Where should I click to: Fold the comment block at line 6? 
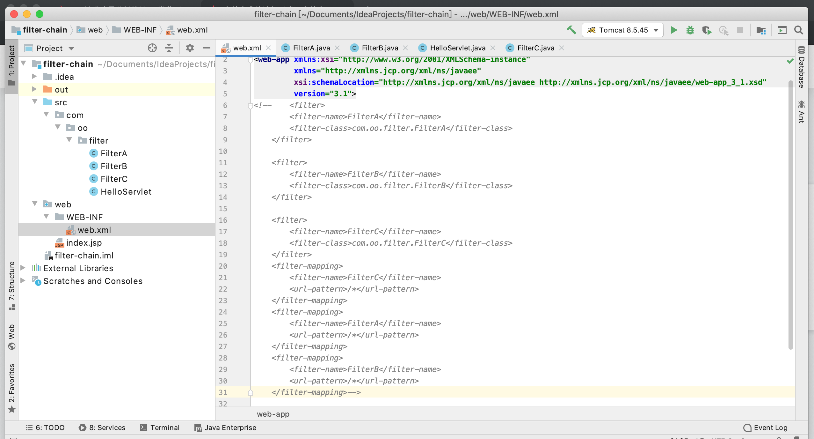coord(251,106)
